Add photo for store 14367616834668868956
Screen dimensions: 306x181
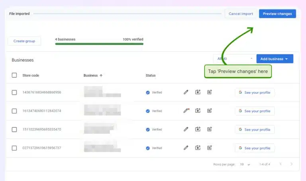click(x=198, y=92)
